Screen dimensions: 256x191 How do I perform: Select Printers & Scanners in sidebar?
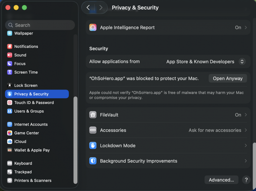coord(37,181)
